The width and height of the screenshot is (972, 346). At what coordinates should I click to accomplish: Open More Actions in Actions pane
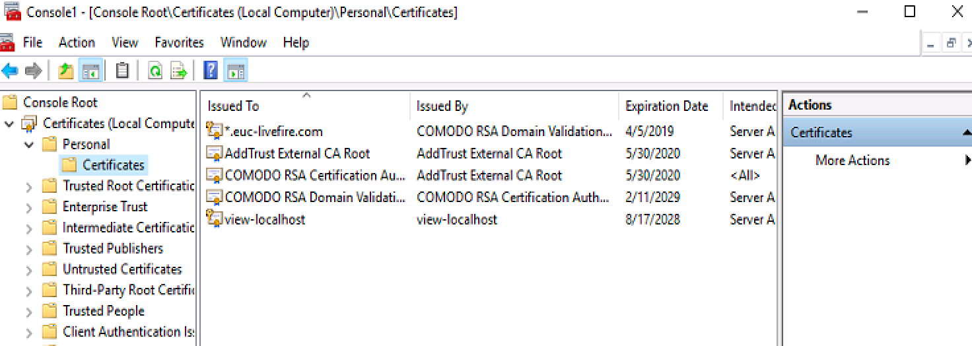(852, 160)
